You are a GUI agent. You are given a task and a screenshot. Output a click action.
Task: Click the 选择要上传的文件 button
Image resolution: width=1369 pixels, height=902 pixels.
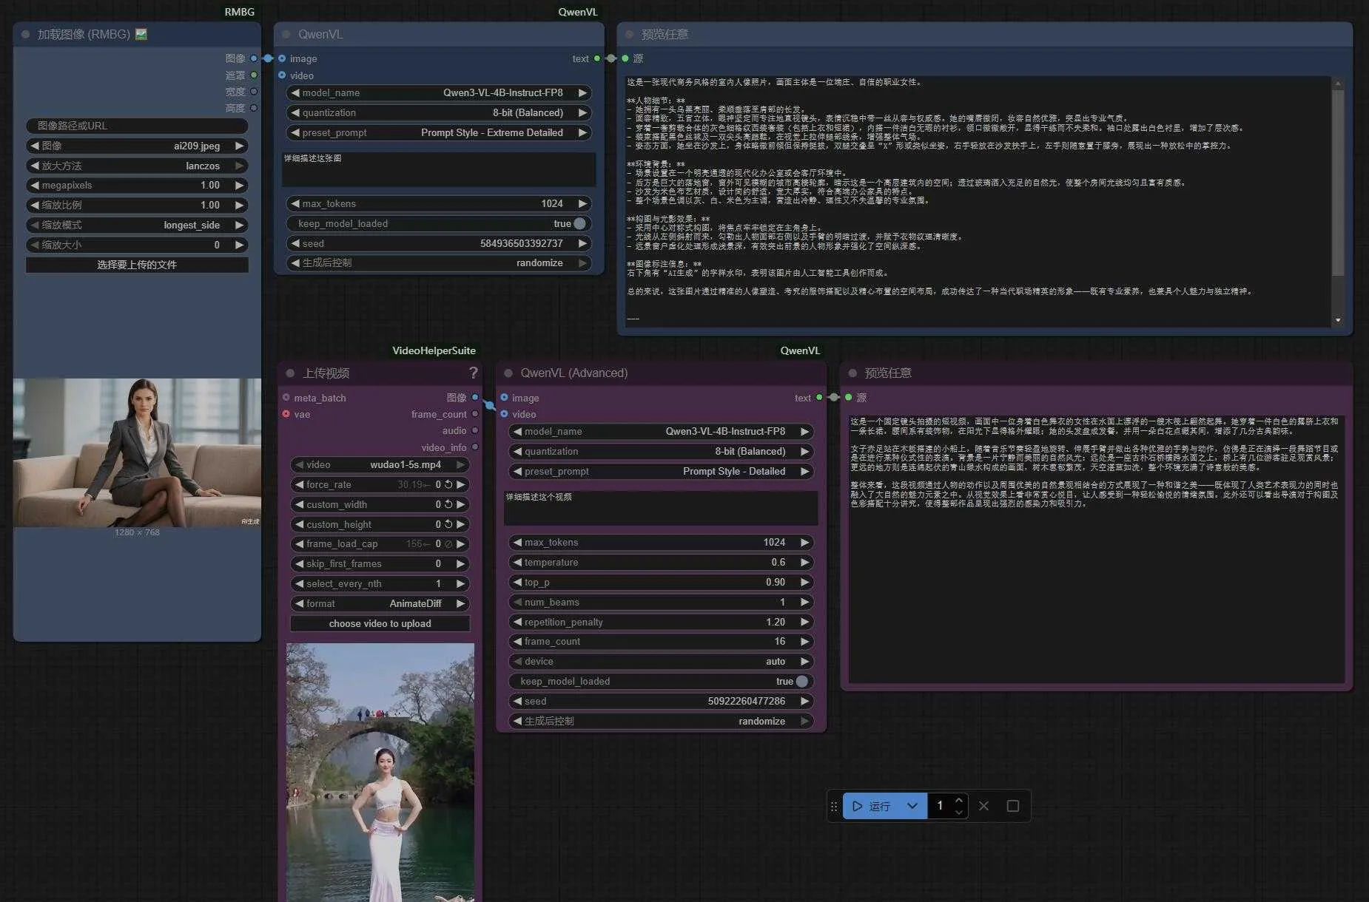[137, 265]
